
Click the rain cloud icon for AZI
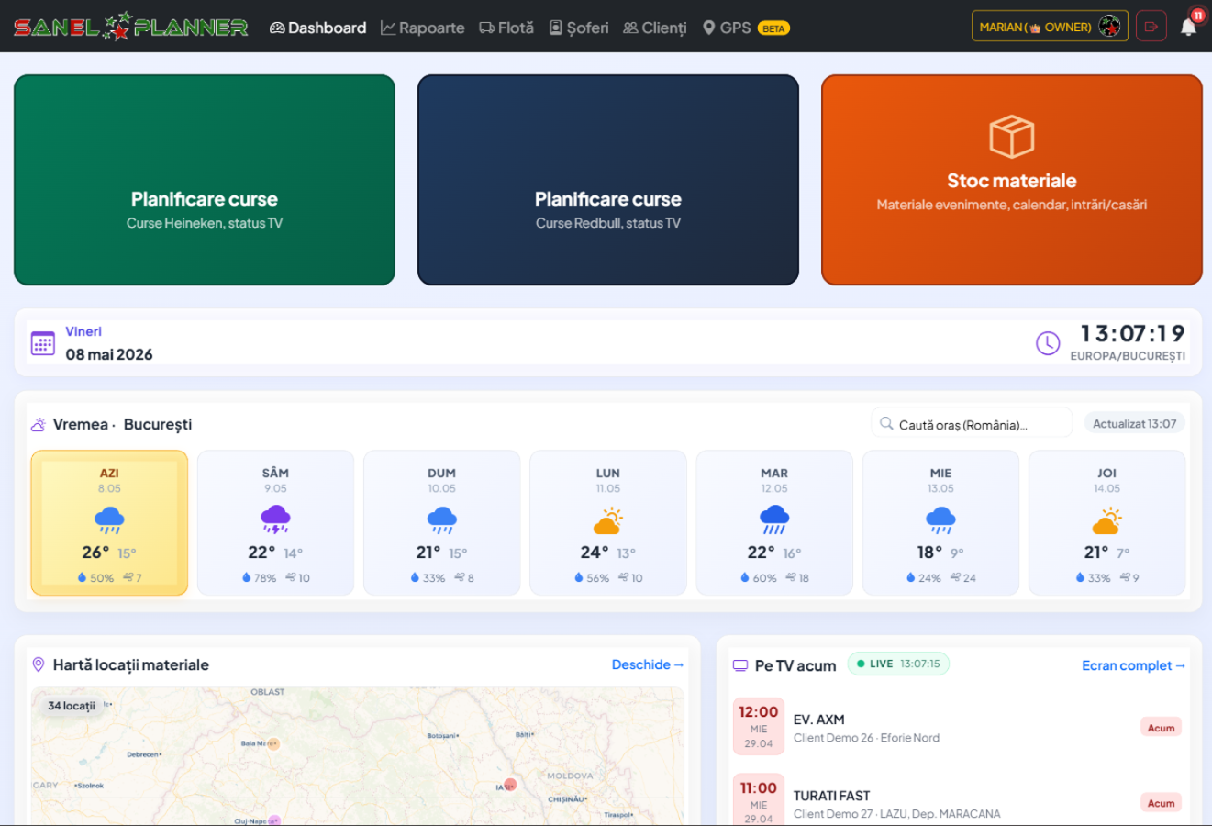pos(109,520)
